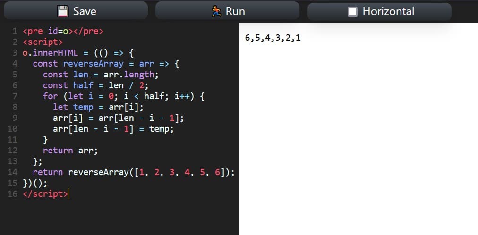The height and width of the screenshot is (235, 478).
Task: Click line number 14 in gutter
Action: click(x=12, y=172)
